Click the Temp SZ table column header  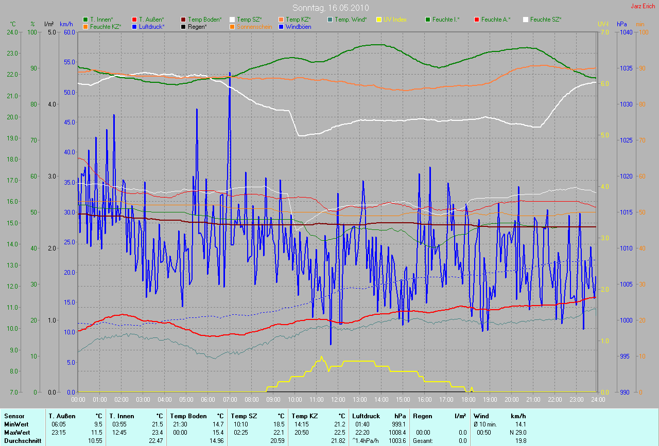(245, 416)
